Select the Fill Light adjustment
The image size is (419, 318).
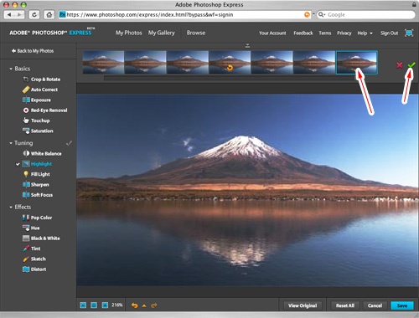[36, 174]
